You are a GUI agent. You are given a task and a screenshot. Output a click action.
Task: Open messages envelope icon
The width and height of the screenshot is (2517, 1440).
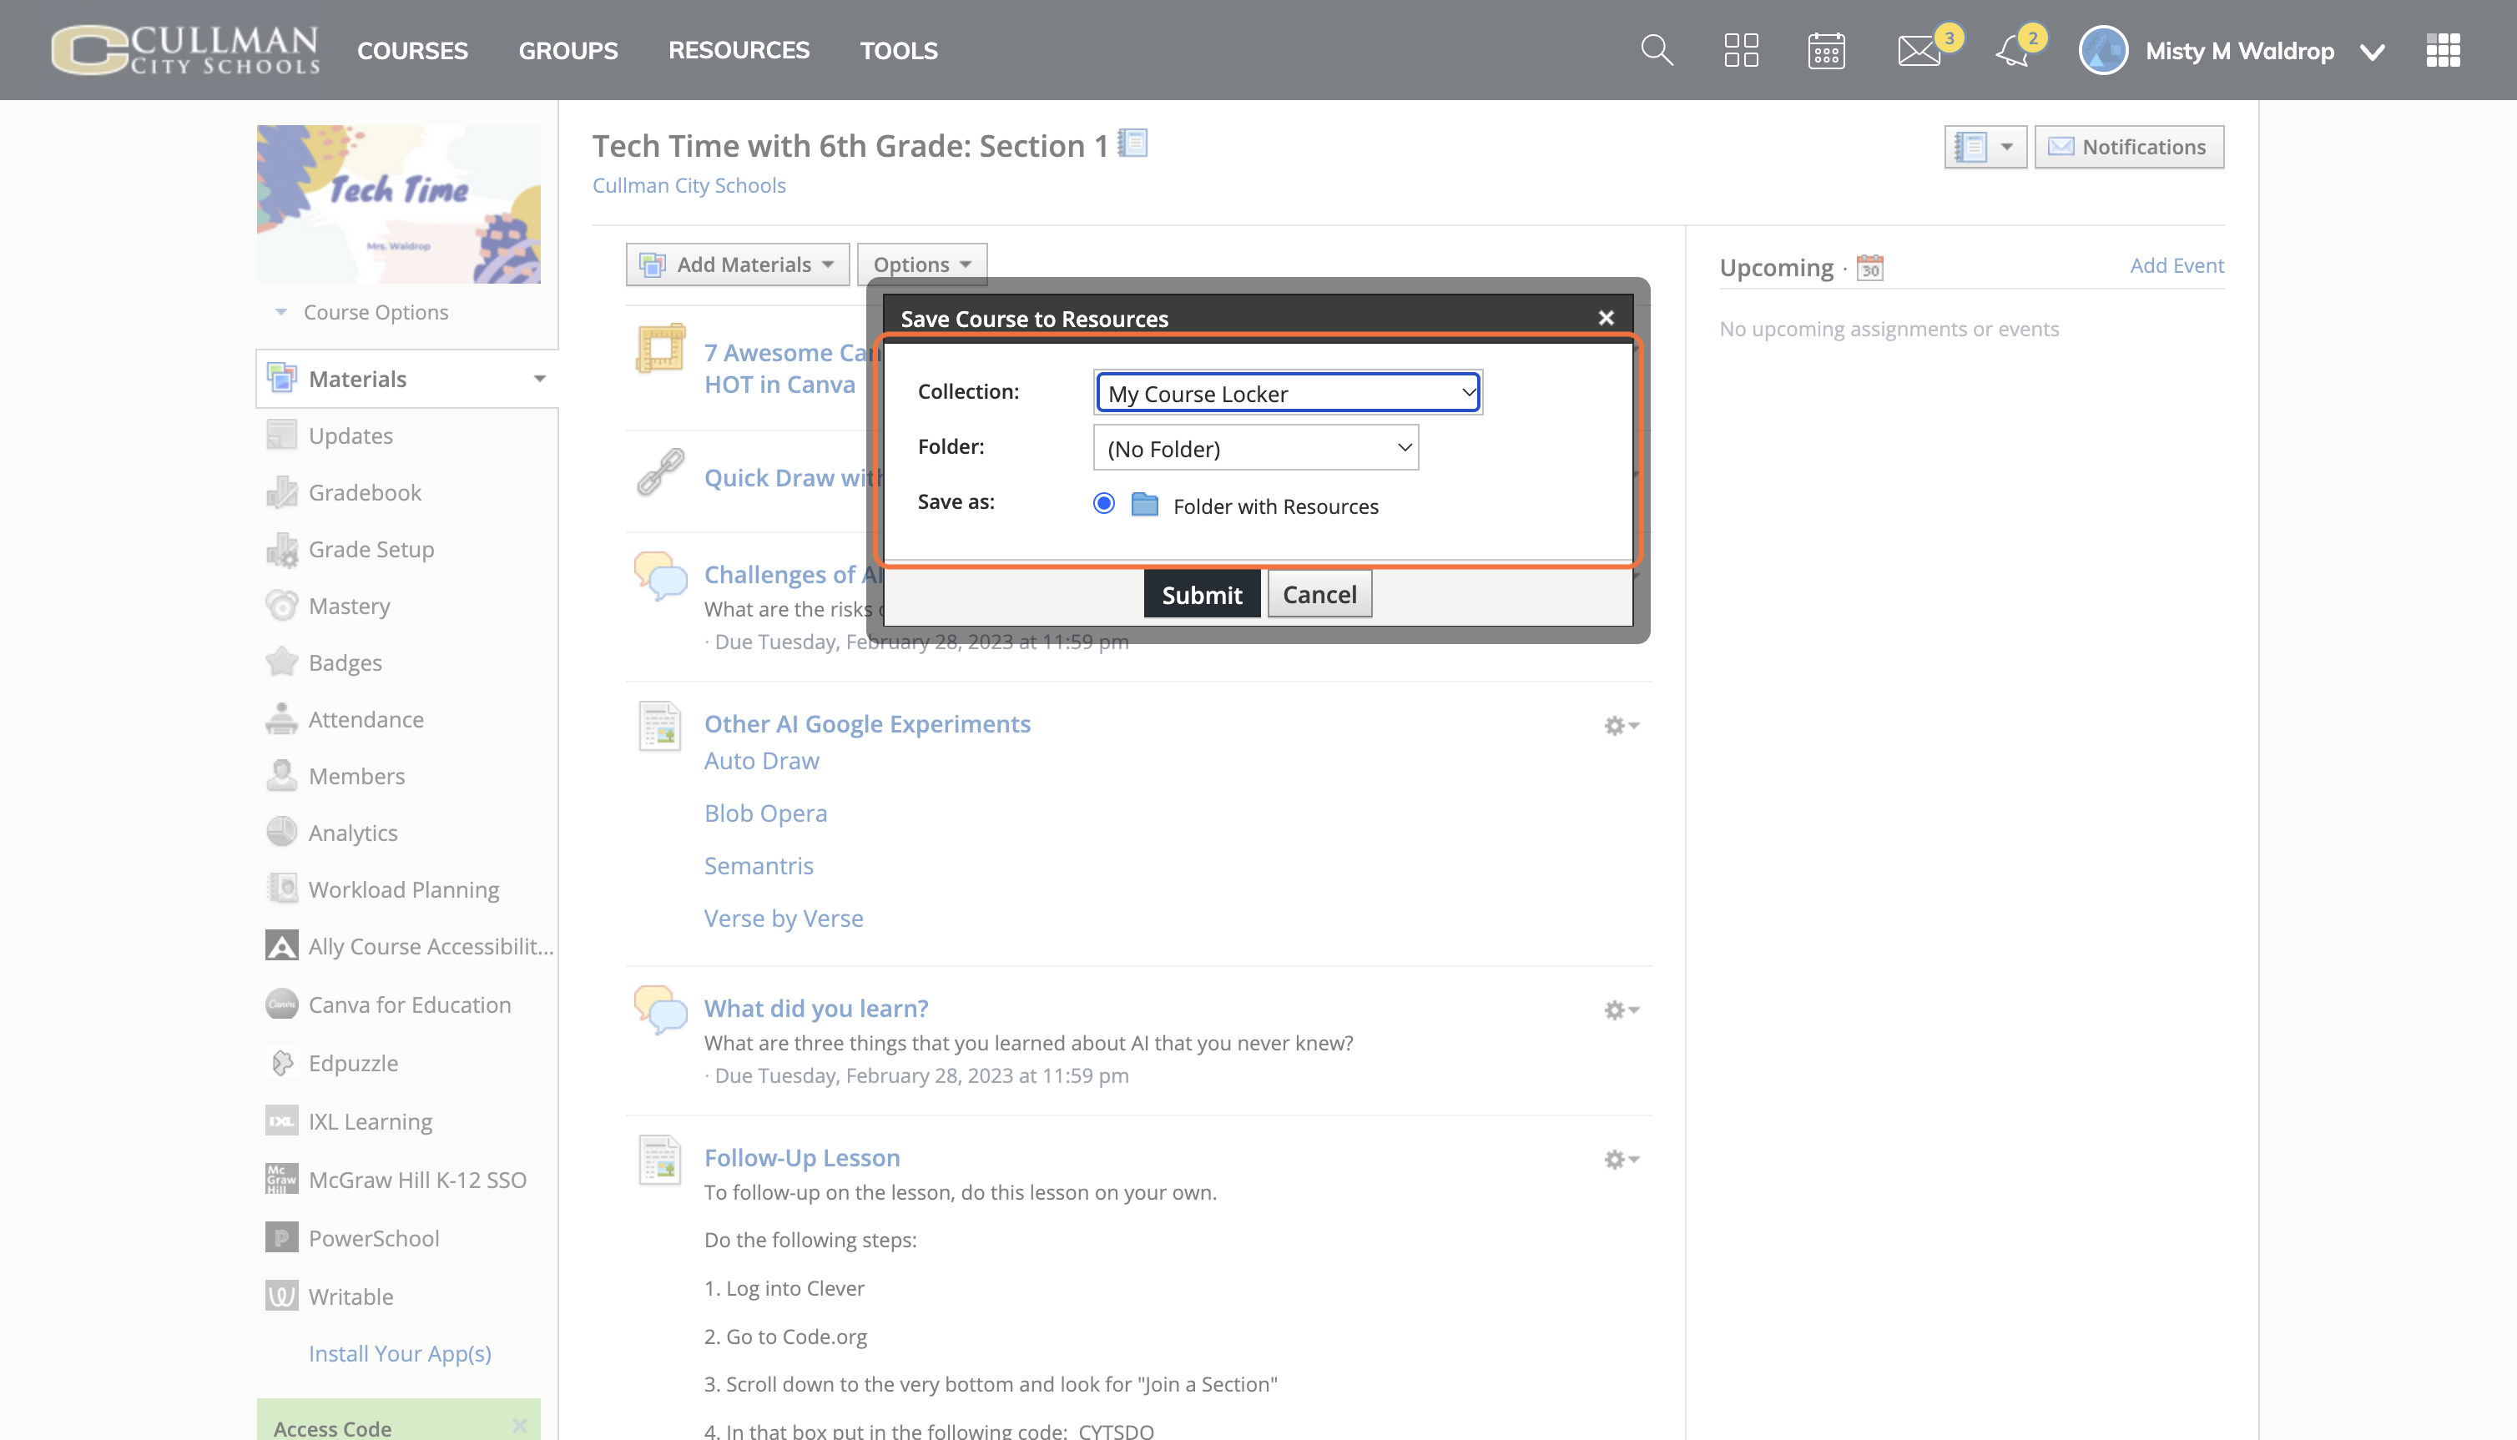tap(1919, 50)
